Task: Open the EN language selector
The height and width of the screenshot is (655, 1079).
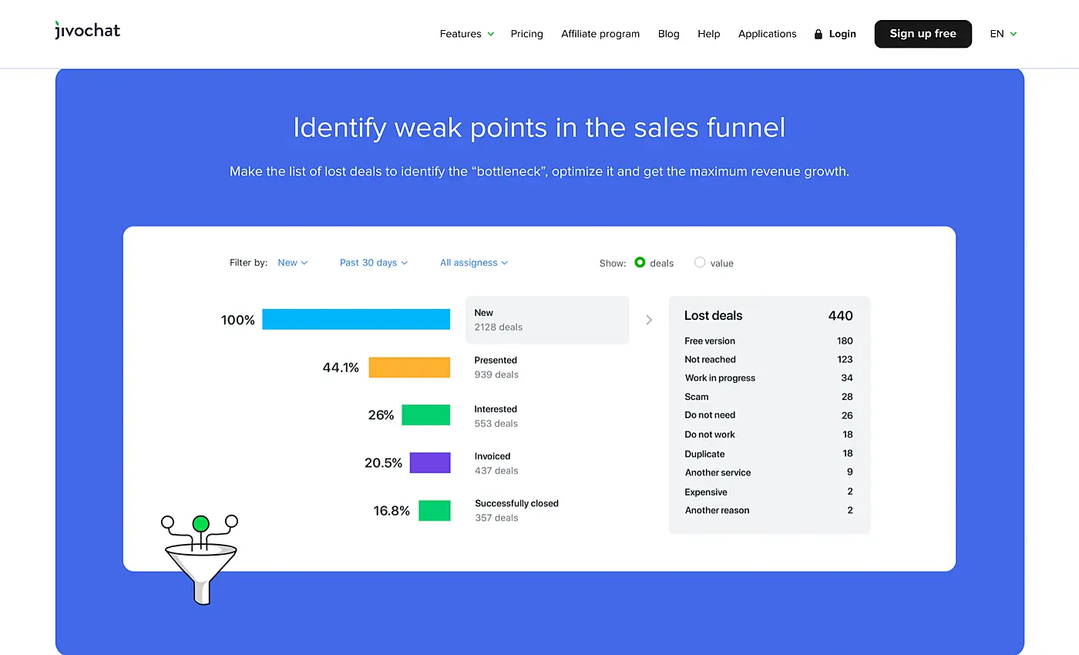Action: point(1003,34)
